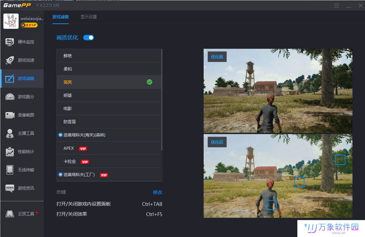The image size is (365, 237).
Task: Click the green checkmark on 高亮
Action: point(150,82)
